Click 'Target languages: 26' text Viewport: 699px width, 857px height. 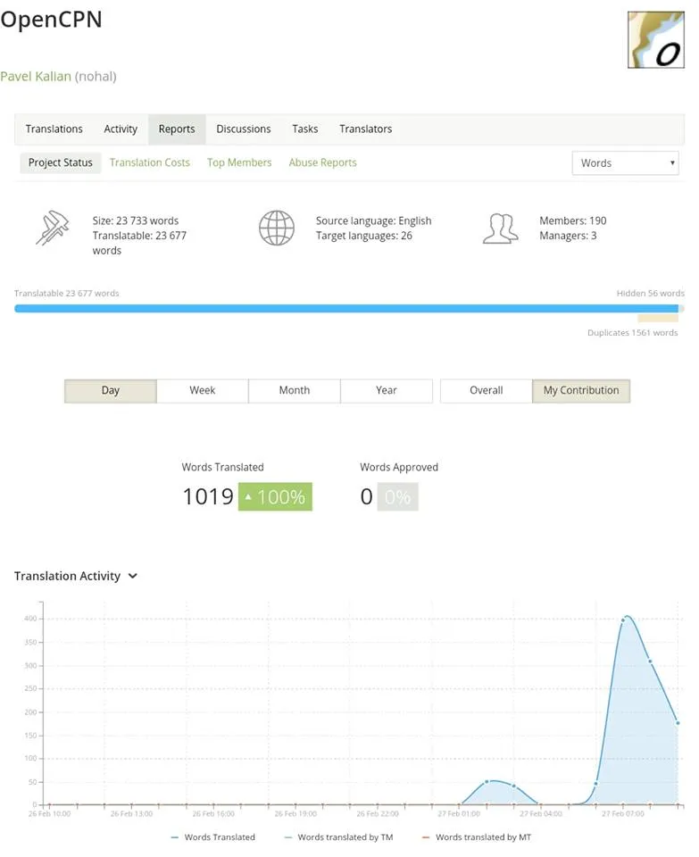pos(364,236)
